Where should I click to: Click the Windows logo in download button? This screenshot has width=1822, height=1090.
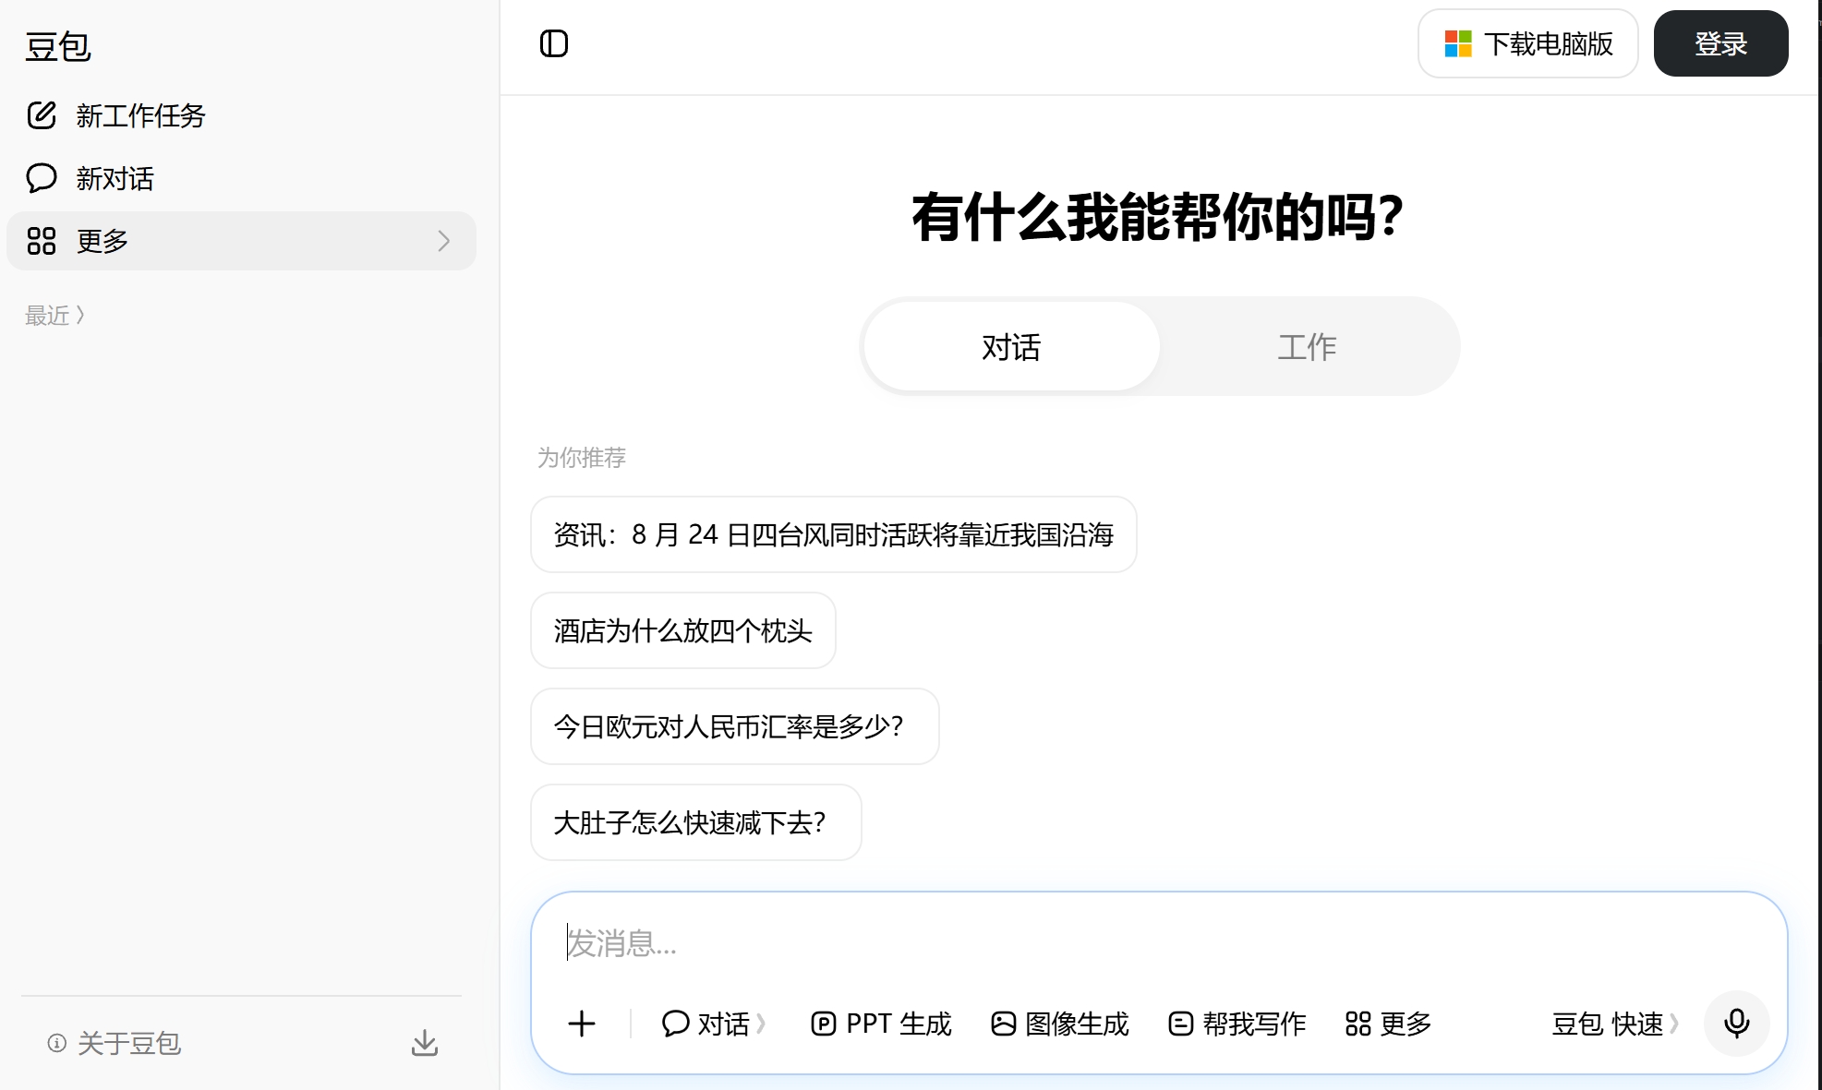point(1458,43)
